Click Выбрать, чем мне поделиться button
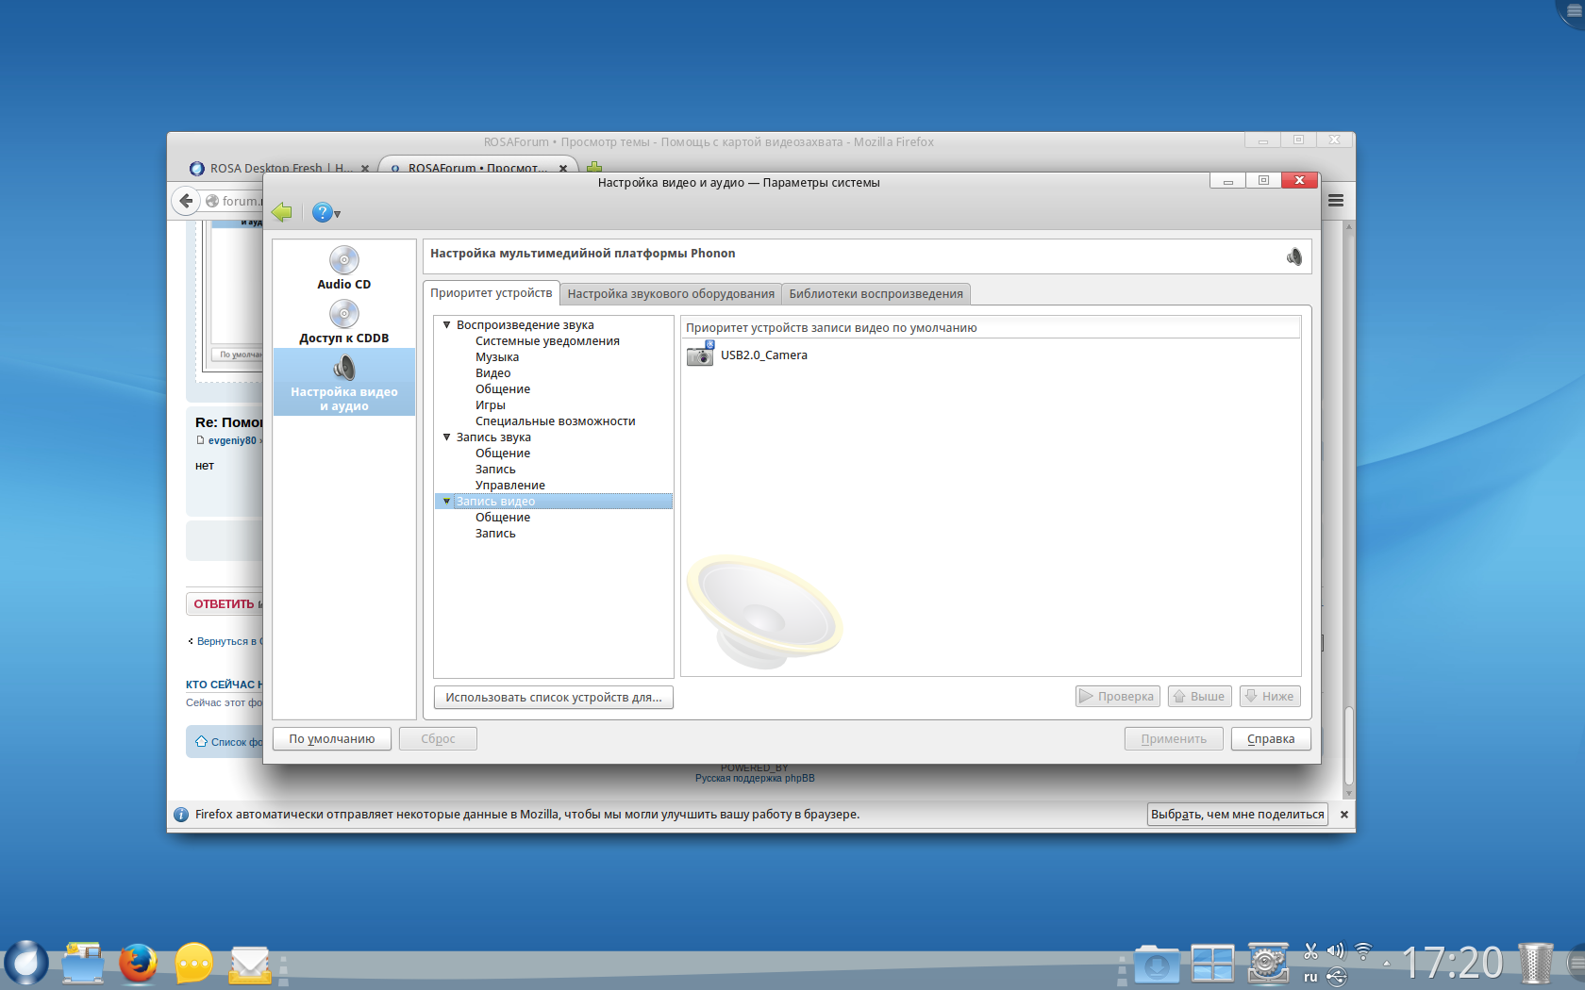Viewport: 1585px width, 990px height. pos(1238,815)
